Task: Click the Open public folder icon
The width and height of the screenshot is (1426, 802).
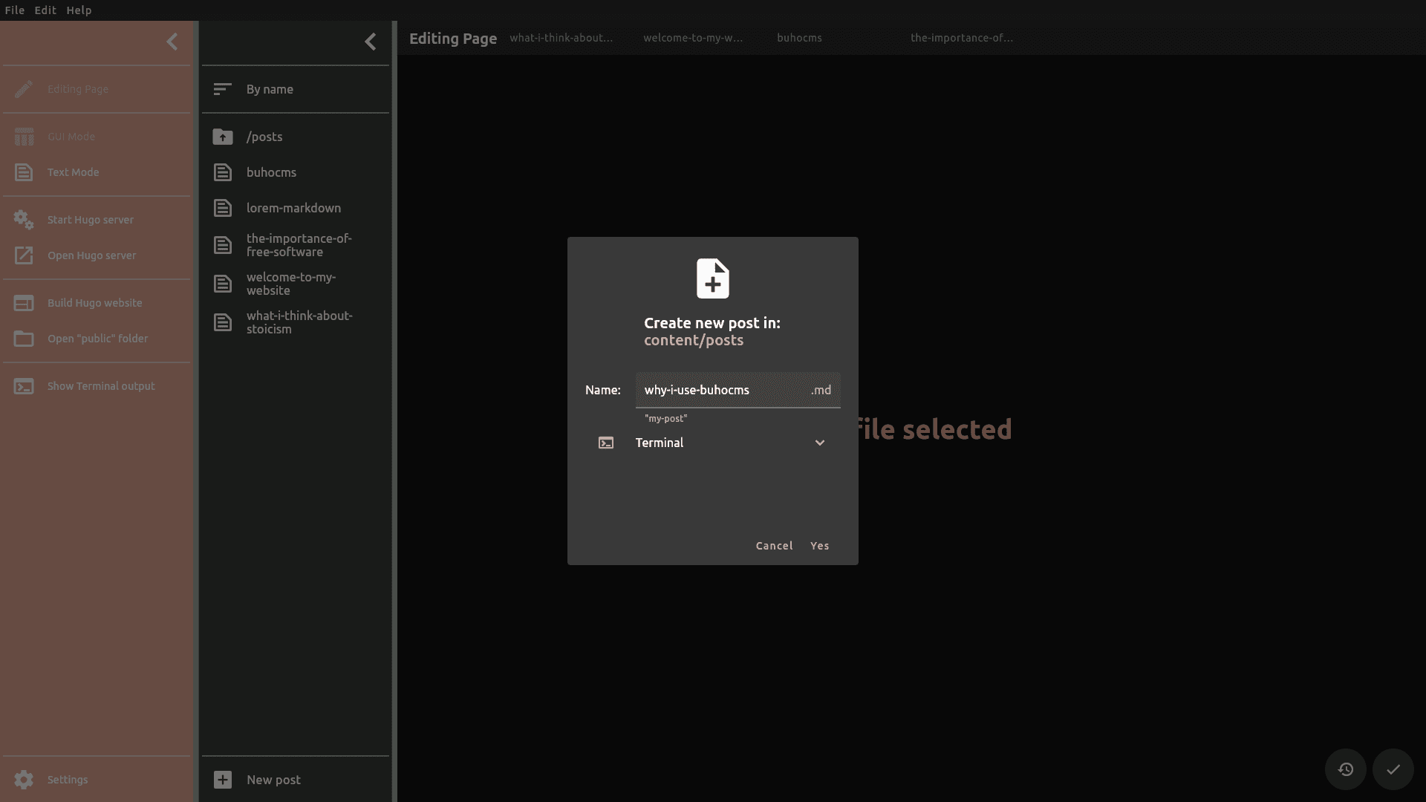Action: click(x=24, y=339)
